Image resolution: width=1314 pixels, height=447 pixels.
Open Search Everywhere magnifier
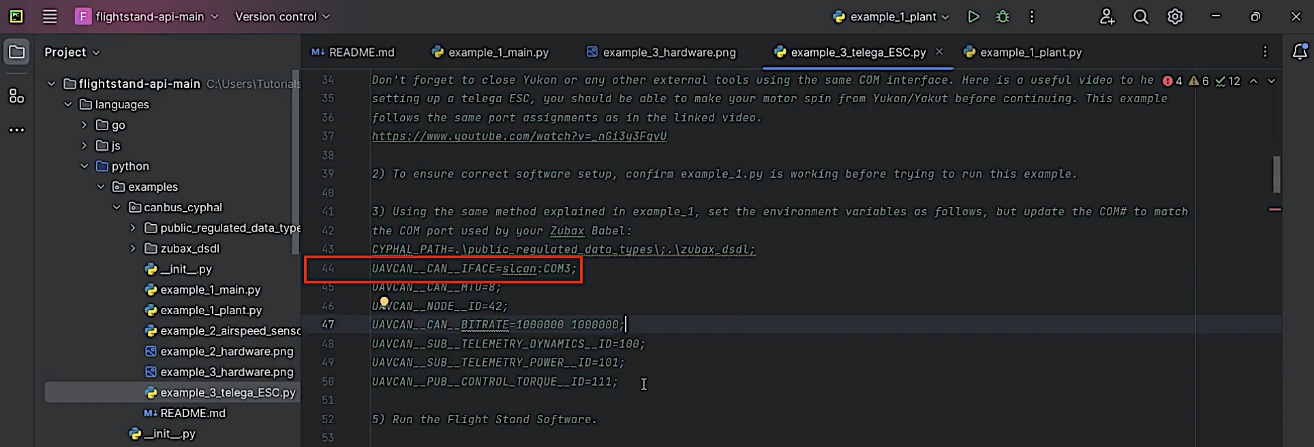point(1141,16)
